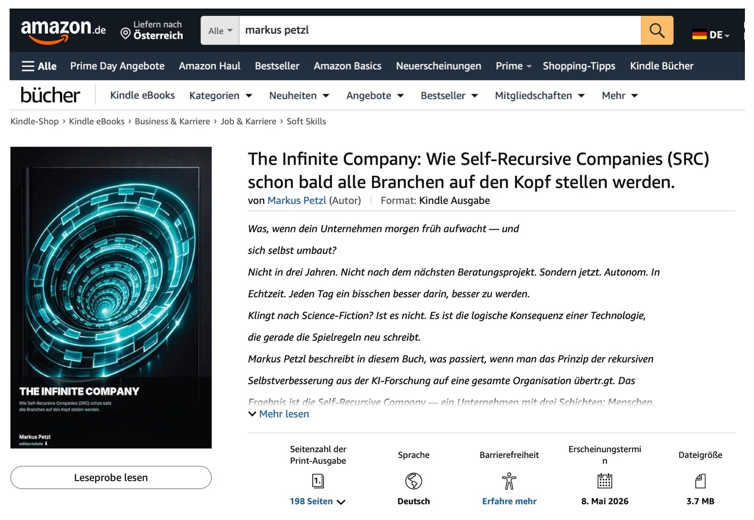
Task: Click the Liefern nach Österreich link
Action: click(x=152, y=30)
